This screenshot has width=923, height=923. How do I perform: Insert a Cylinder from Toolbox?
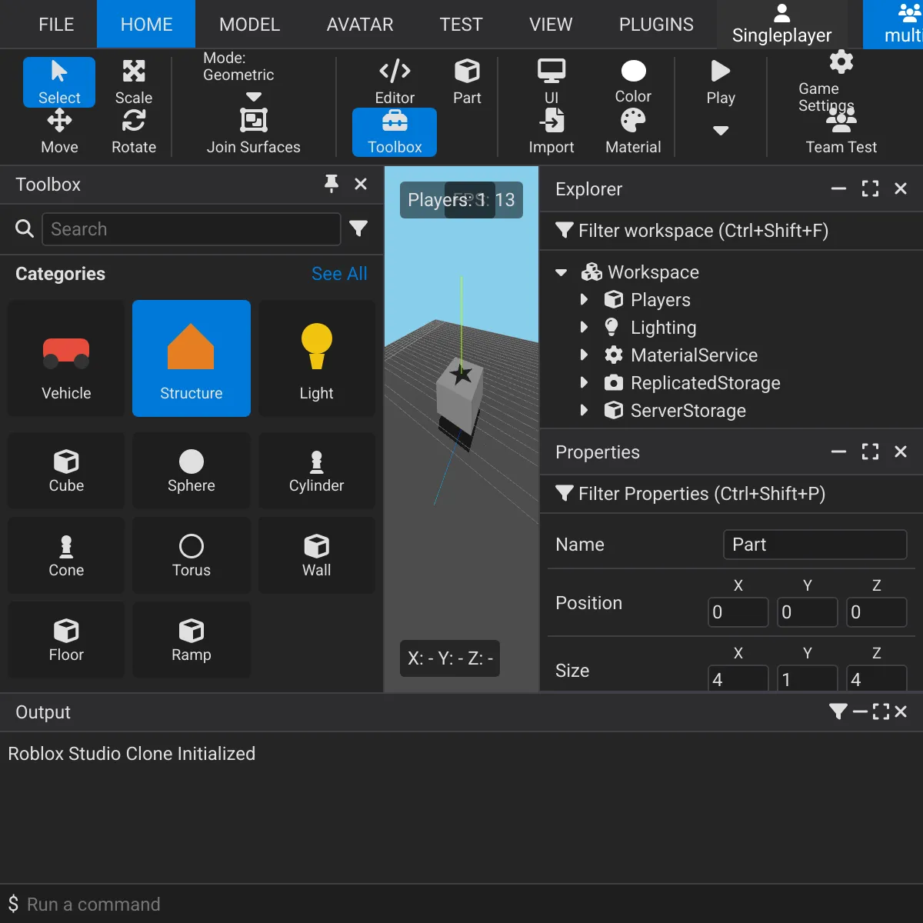tap(317, 470)
